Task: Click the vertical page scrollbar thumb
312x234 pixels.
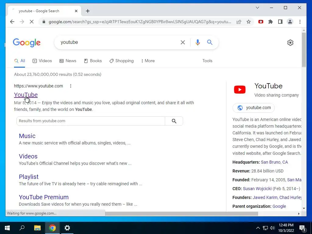Action: [304, 50]
